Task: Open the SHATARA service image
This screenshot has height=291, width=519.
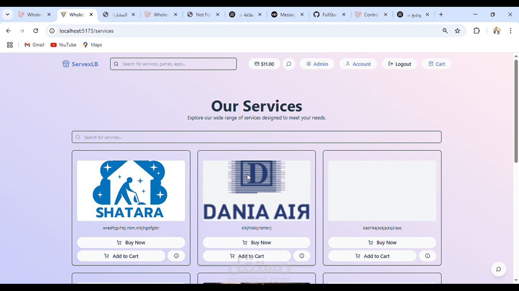Action: (x=131, y=191)
